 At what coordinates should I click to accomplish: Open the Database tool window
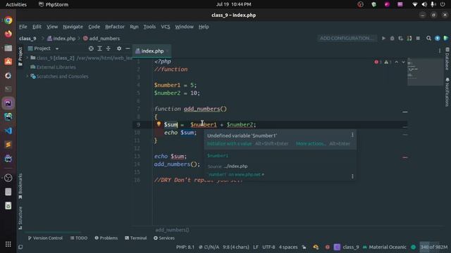coord(447,59)
